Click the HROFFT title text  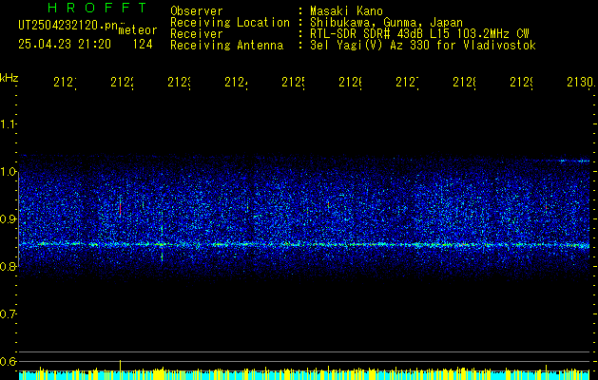98,8
